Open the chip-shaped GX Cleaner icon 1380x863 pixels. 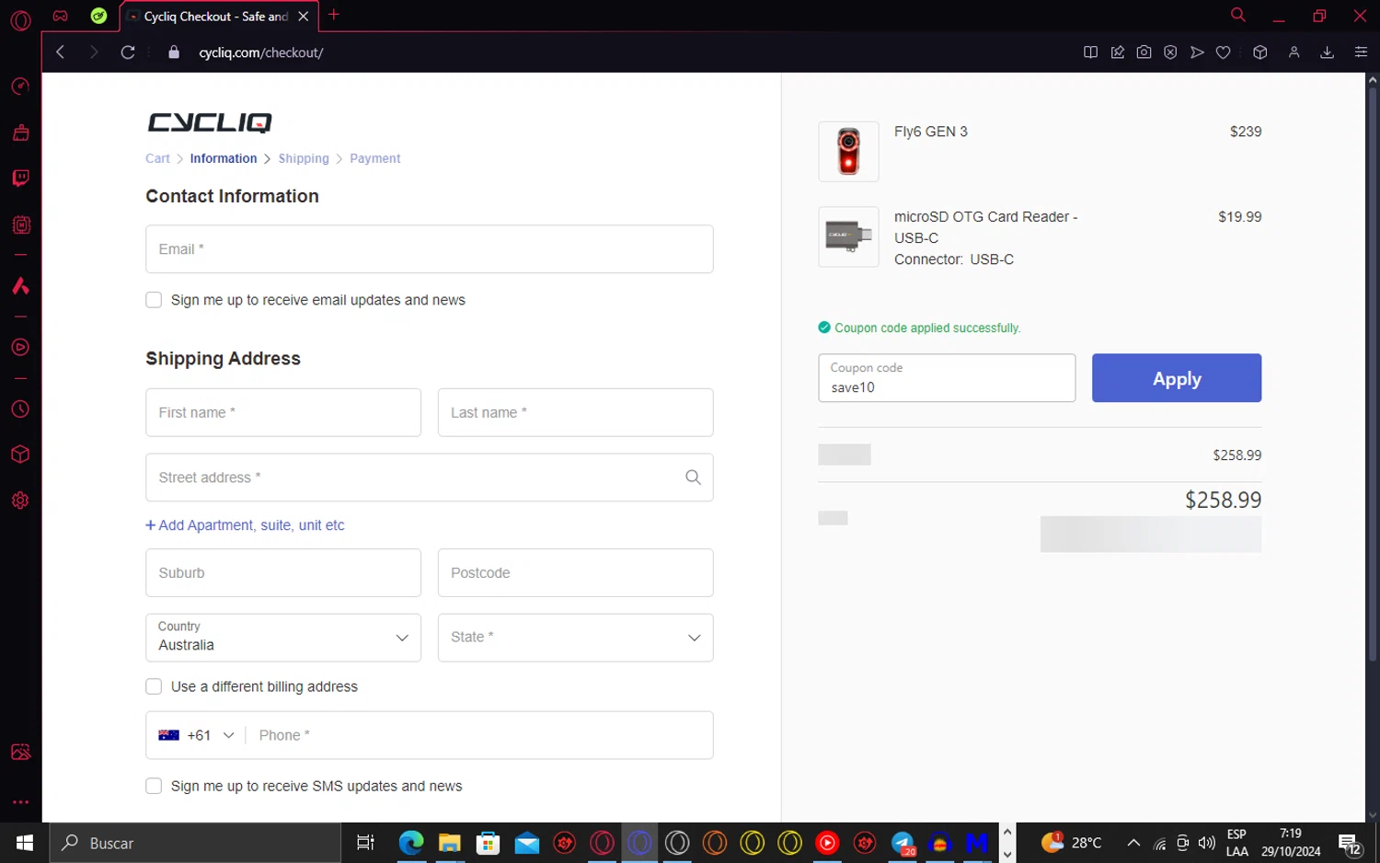20,224
